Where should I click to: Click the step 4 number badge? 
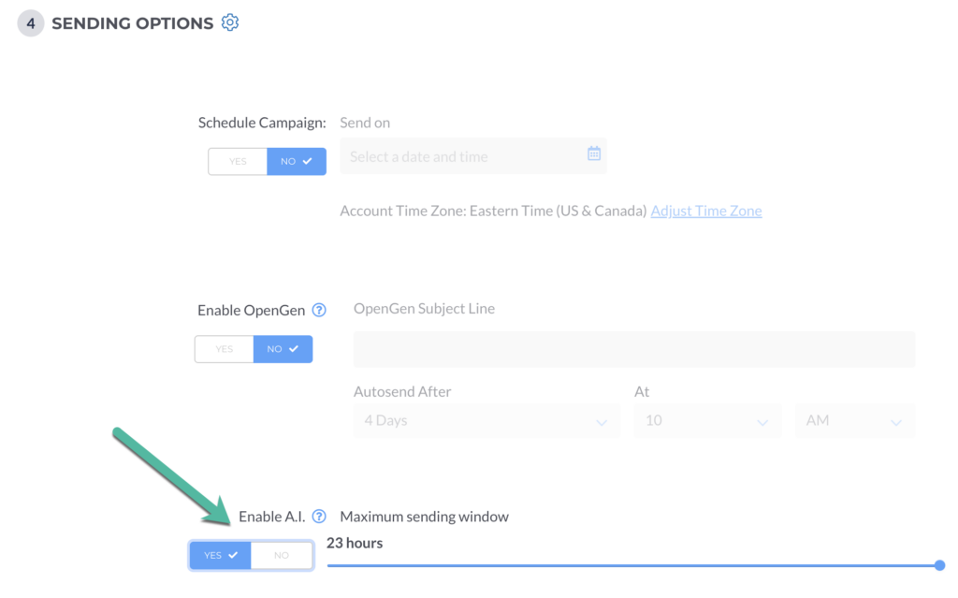coord(31,23)
